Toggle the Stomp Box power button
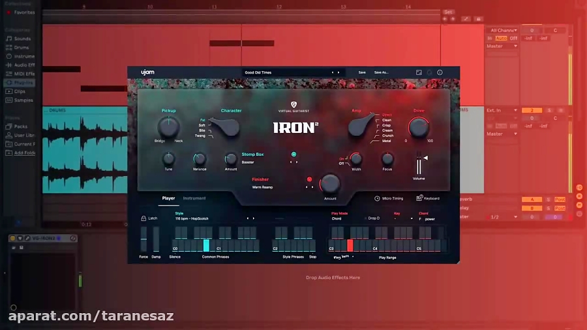This screenshot has height=330, width=587. (294, 154)
